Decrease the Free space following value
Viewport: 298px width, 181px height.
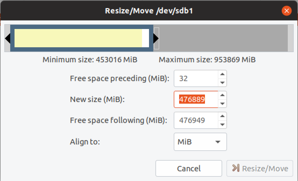point(222,124)
